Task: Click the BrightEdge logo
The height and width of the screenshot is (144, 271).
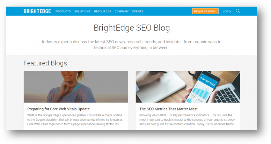Action: click(37, 11)
